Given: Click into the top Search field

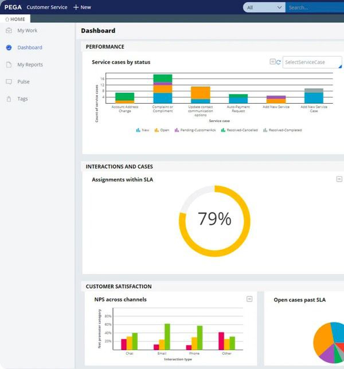Looking at the screenshot, I should [x=314, y=7].
